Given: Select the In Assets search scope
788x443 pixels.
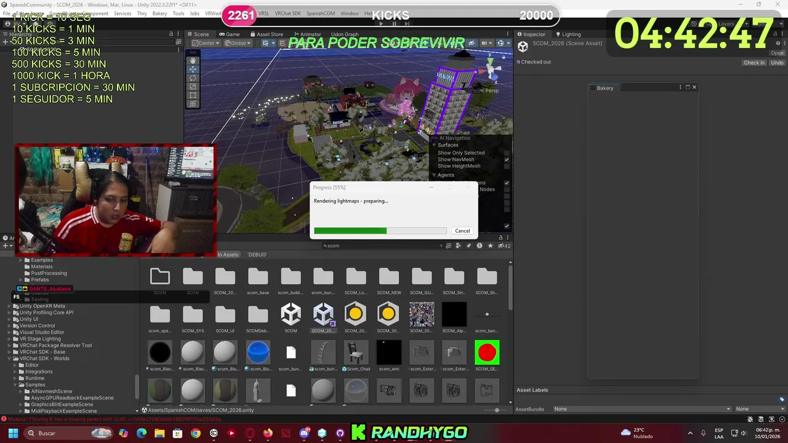Looking at the screenshot, I should [x=228, y=255].
